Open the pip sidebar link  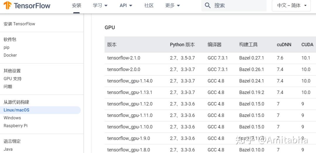(x=6, y=47)
